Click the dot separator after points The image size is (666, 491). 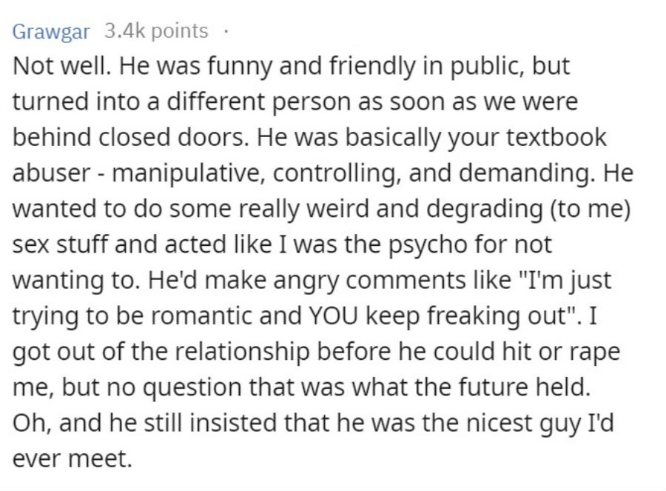tap(226, 31)
